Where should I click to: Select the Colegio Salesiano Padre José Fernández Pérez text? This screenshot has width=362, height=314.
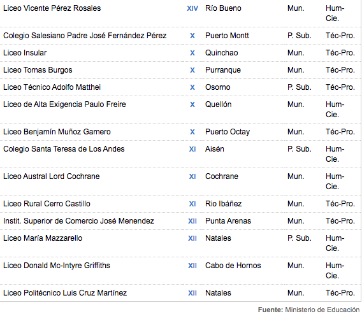point(85,36)
